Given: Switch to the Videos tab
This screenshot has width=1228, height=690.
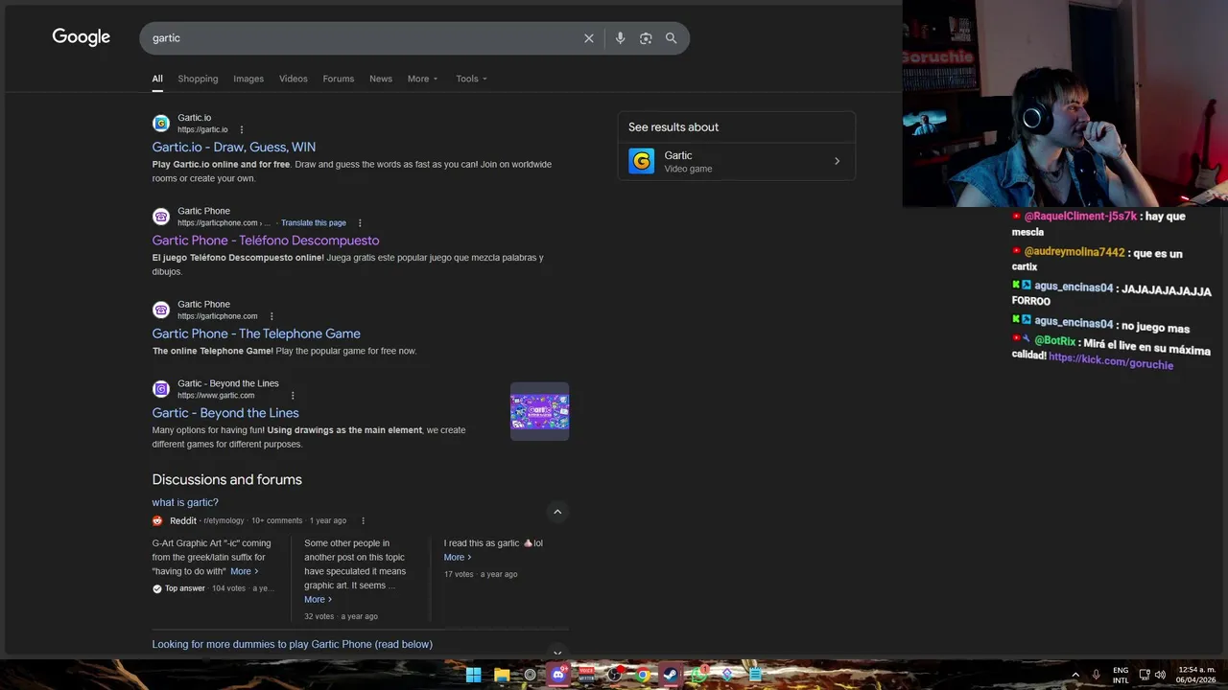Looking at the screenshot, I should click(x=294, y=79).
